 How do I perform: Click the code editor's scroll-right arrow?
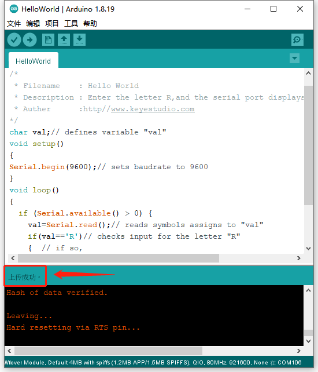coord(299,258)
